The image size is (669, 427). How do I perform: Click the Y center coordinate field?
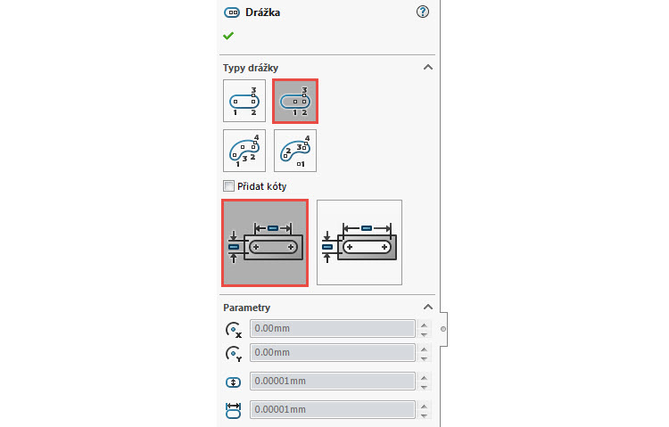[x=332, y=354]
